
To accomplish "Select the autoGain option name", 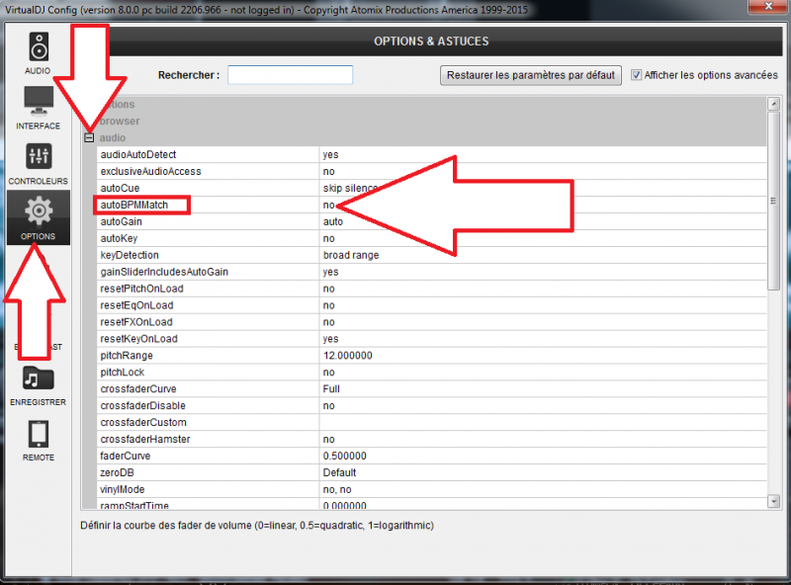I will tap(121, 221).
